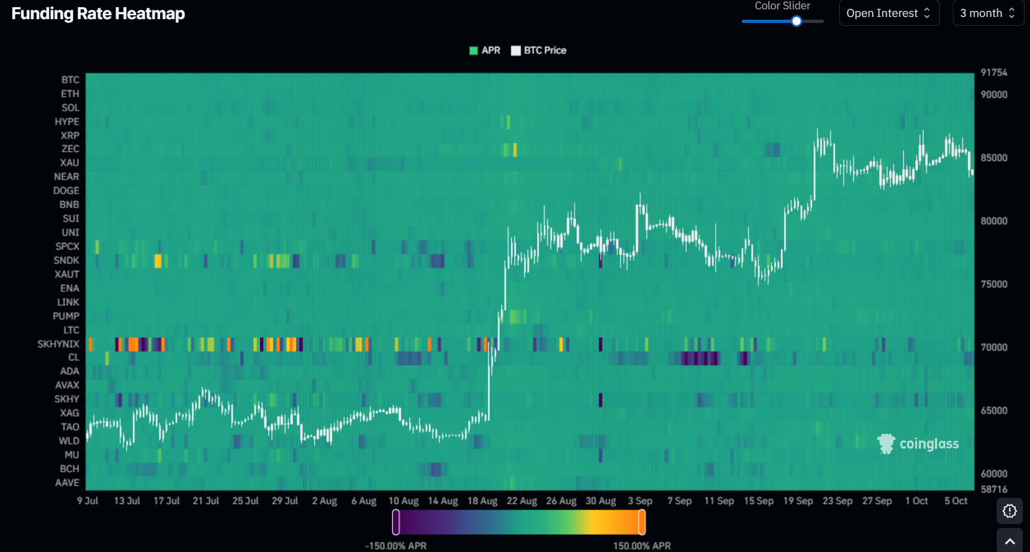
Task: Click the UNI row label
Action: point(71,233)
